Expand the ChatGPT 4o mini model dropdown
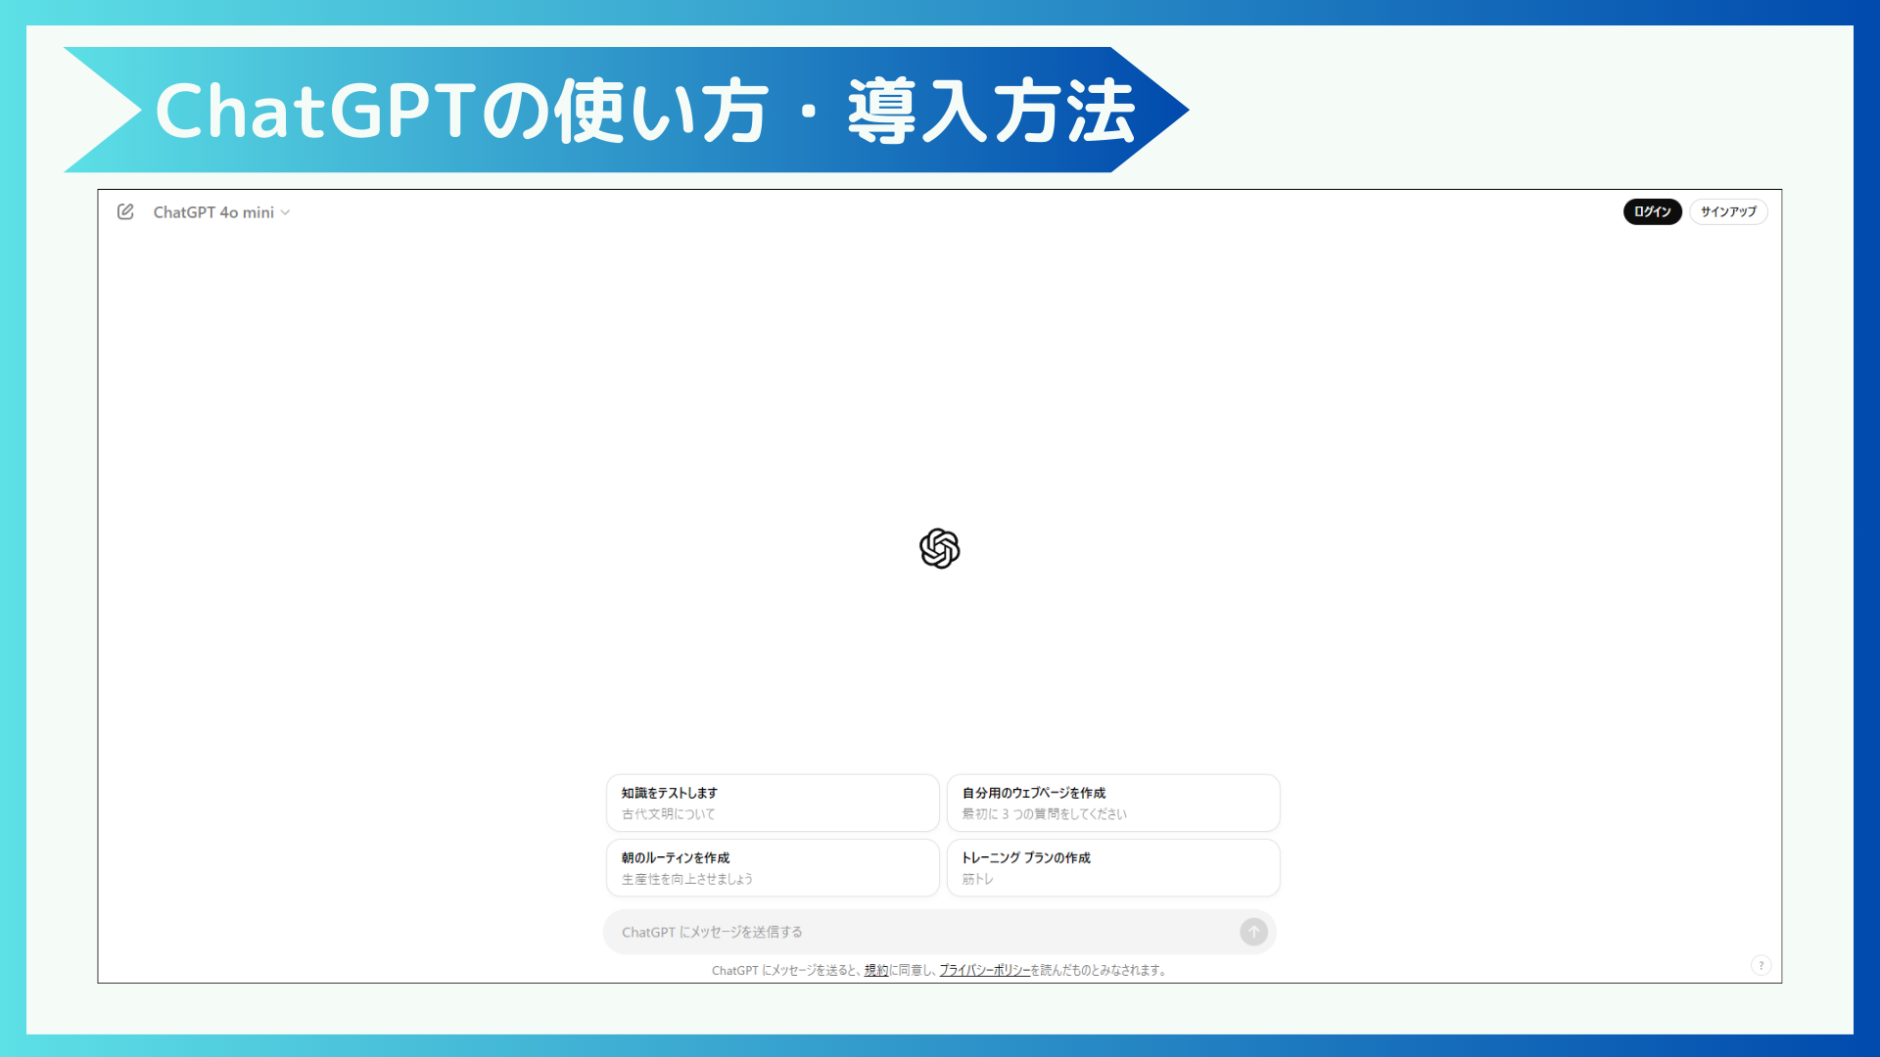Image resolution: width=1880 pixels, height=1057 pixels. 220,211
